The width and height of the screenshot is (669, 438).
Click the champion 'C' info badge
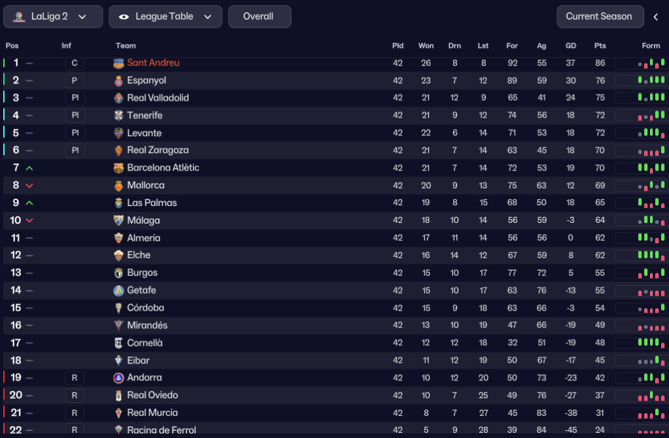click(75, 63)
